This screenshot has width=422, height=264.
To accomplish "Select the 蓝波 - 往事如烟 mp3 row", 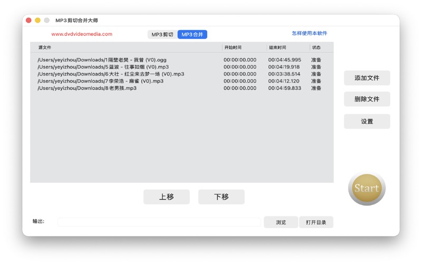I will (x=103, y=67).
